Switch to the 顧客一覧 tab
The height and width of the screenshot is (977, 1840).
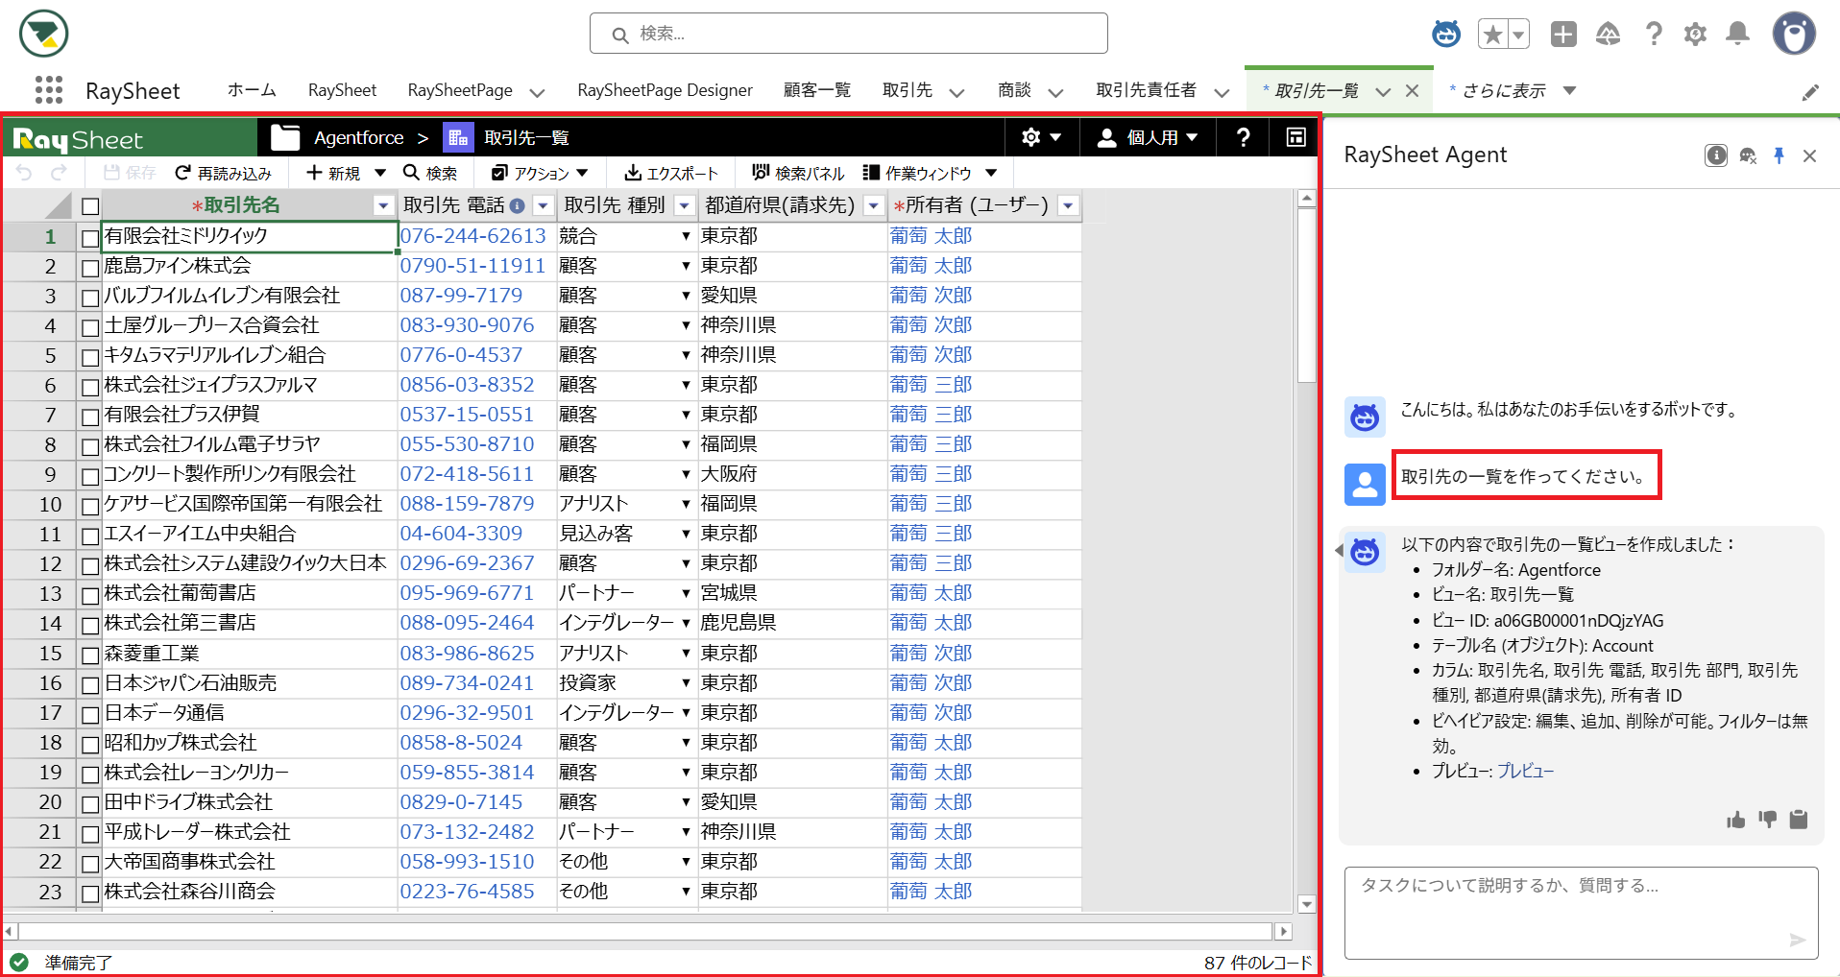coord(816,90)
